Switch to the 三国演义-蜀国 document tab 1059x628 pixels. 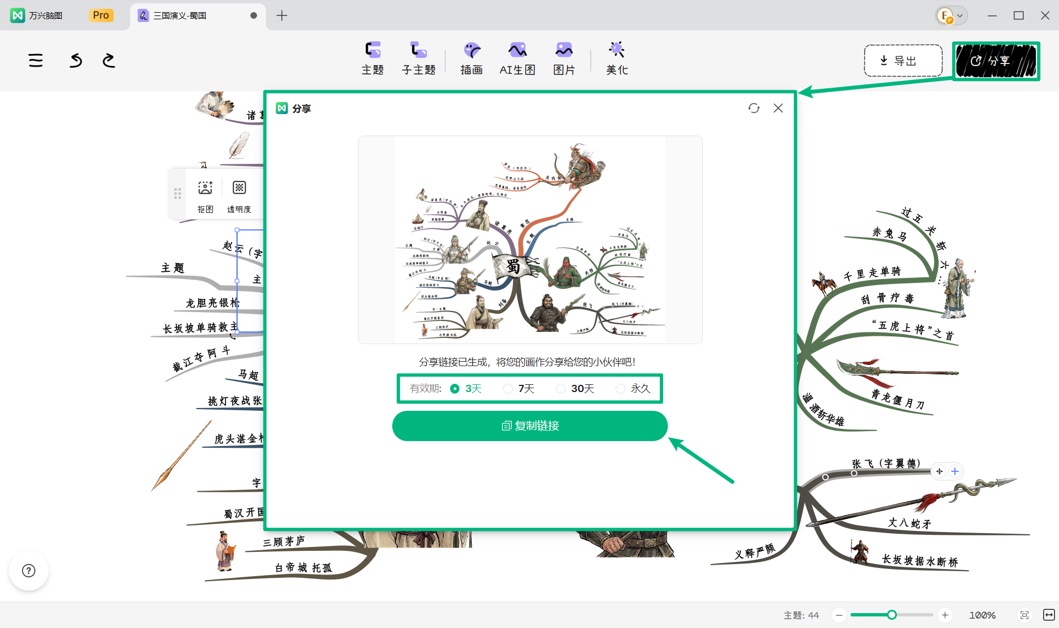pos(197,15)
